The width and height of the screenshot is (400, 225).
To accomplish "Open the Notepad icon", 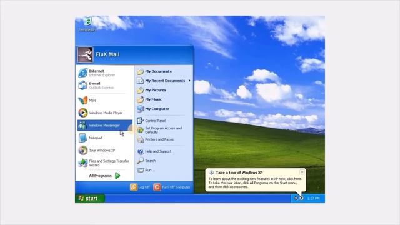I will point(83,137).
